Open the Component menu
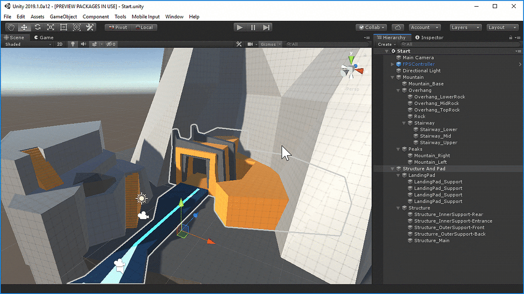This screenshot has width=524, height=294. (96, 17)
